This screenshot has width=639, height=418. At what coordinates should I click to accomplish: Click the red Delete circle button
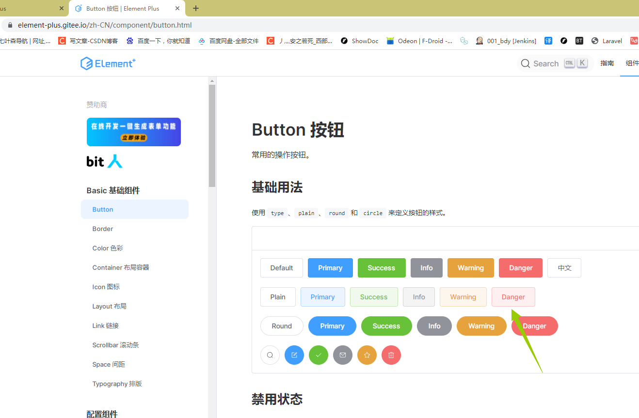391,355
